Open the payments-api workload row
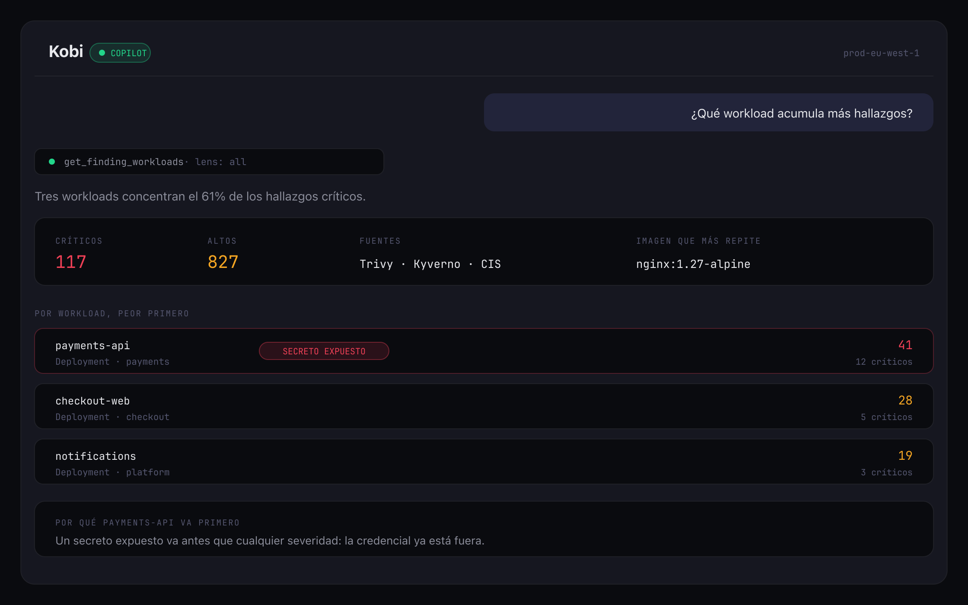Viewport: 968px width, 605px height. (484, 351)
